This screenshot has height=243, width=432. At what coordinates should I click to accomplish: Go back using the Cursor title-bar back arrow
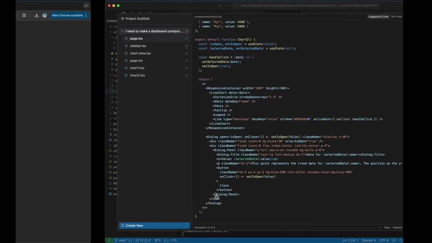point(220,5)
